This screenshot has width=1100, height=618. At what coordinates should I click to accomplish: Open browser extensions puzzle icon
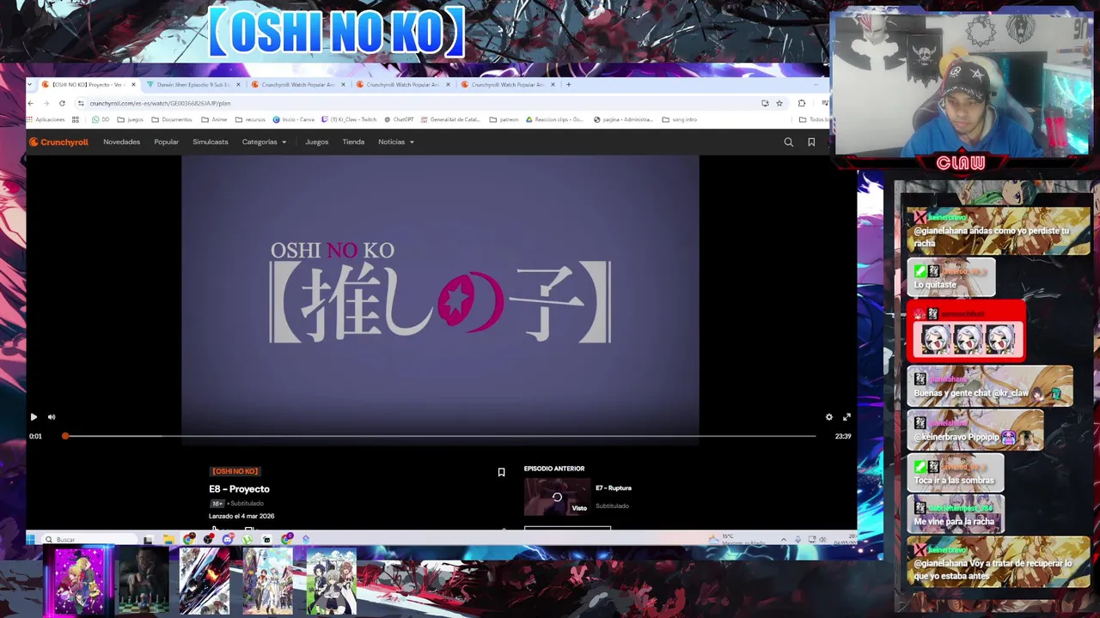tap(802, 103)
